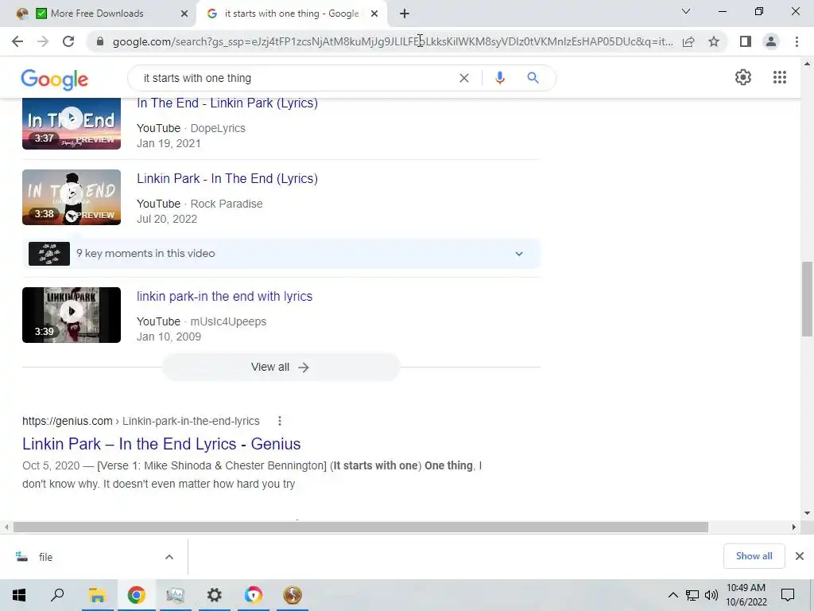
Task: Click scroll right arrow on horizontal scrollbar
Action: [x=794, y=527]
